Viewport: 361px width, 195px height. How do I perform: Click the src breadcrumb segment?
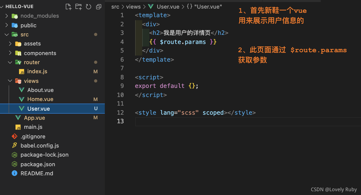(115, 7)
